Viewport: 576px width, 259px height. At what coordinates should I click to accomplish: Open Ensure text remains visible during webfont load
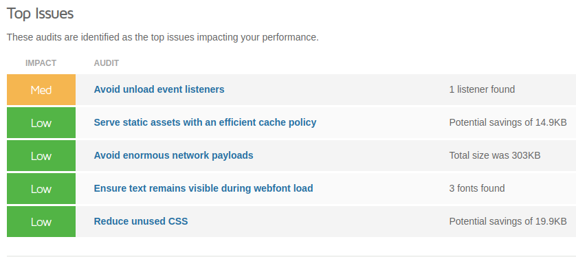[x=203, y=188]
